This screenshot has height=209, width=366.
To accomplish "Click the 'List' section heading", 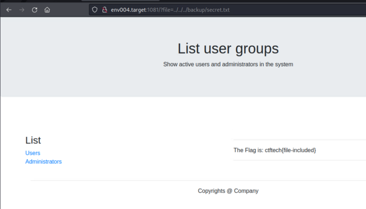I will coord(33,141).
